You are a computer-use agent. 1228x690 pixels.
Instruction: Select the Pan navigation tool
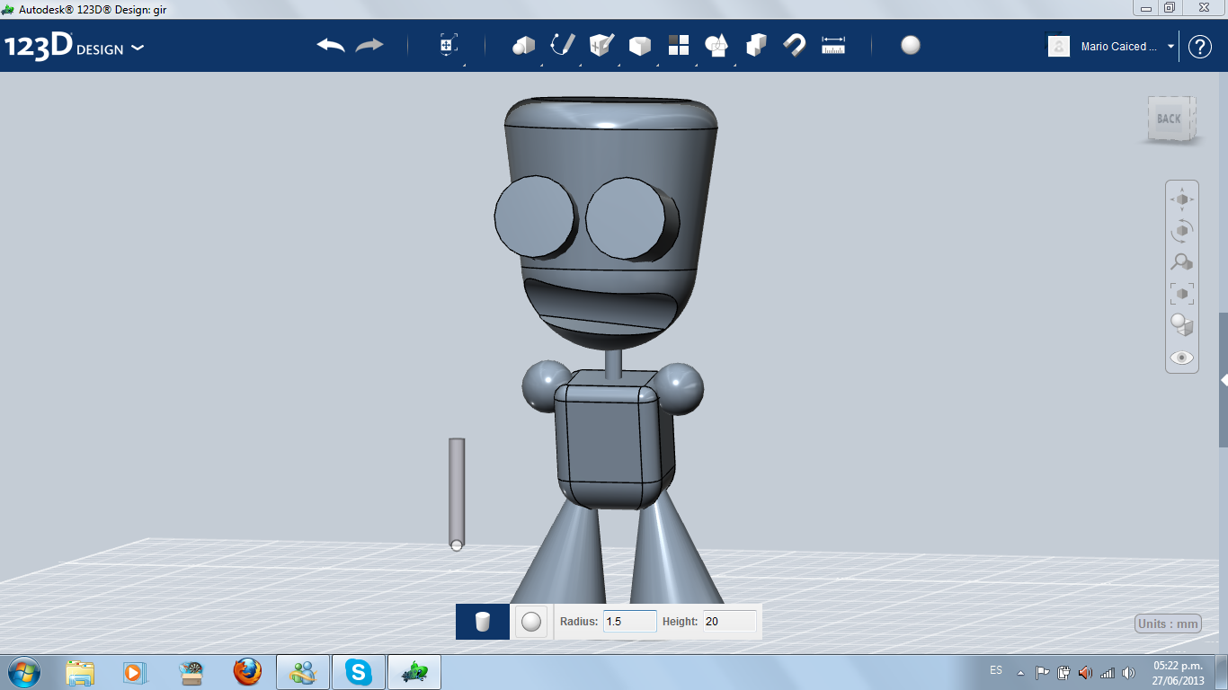[1182, 199]
